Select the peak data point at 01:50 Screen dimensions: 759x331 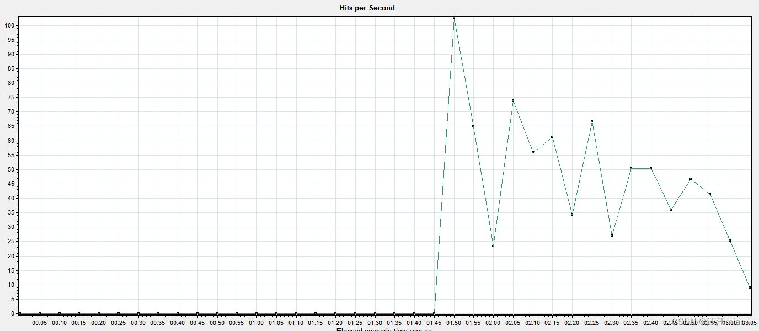(x=454, y=18)
